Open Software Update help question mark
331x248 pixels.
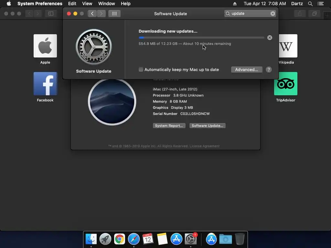269,70
